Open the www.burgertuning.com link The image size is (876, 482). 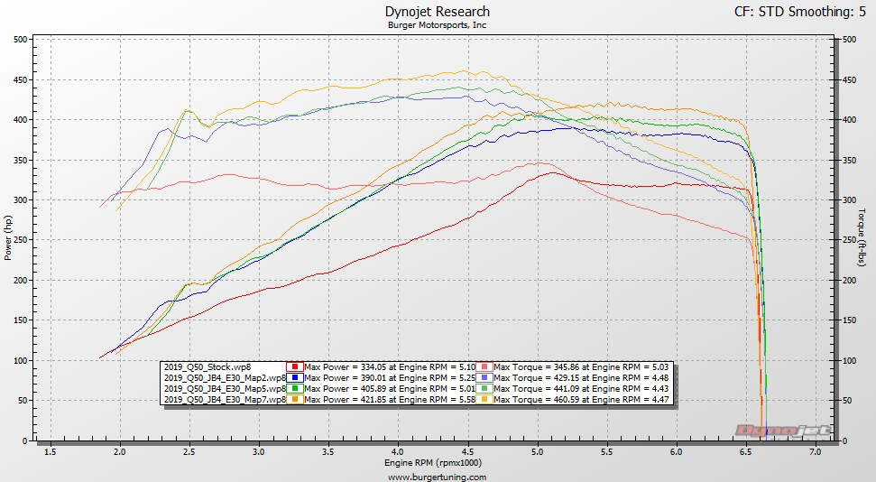tap(437, 477)
